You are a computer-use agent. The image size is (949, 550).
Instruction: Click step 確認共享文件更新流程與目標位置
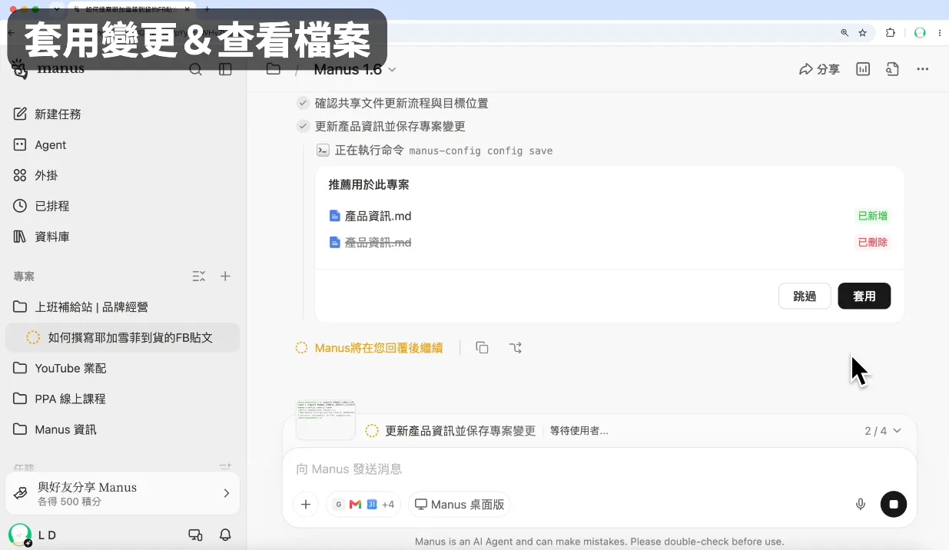tap(401, 103)
